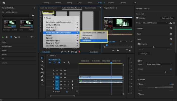
Task: Click the Reanalyze button
Action: point(144,54)
